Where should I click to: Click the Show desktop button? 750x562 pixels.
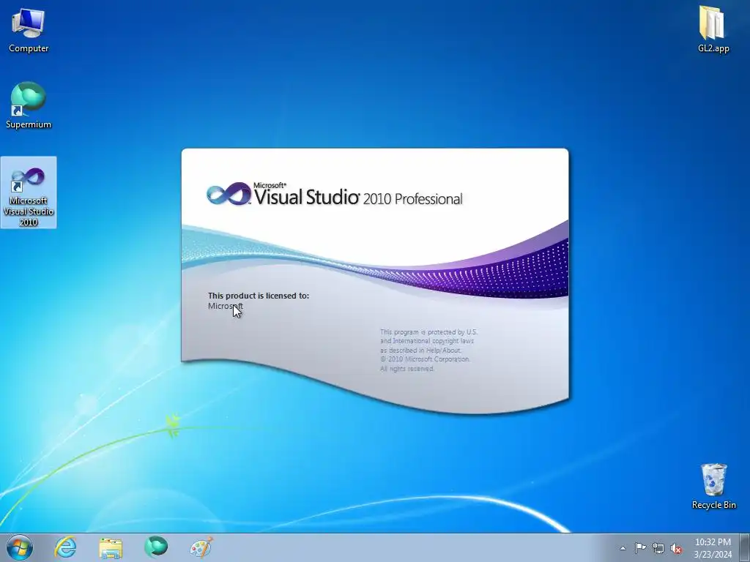tap(745, 547)
